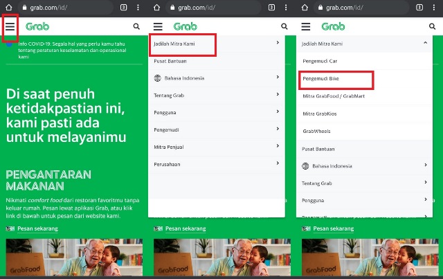Viewport: 443px width, 279px height.
Task: Open hamburger menu in left panel
Action: [10, 26]
